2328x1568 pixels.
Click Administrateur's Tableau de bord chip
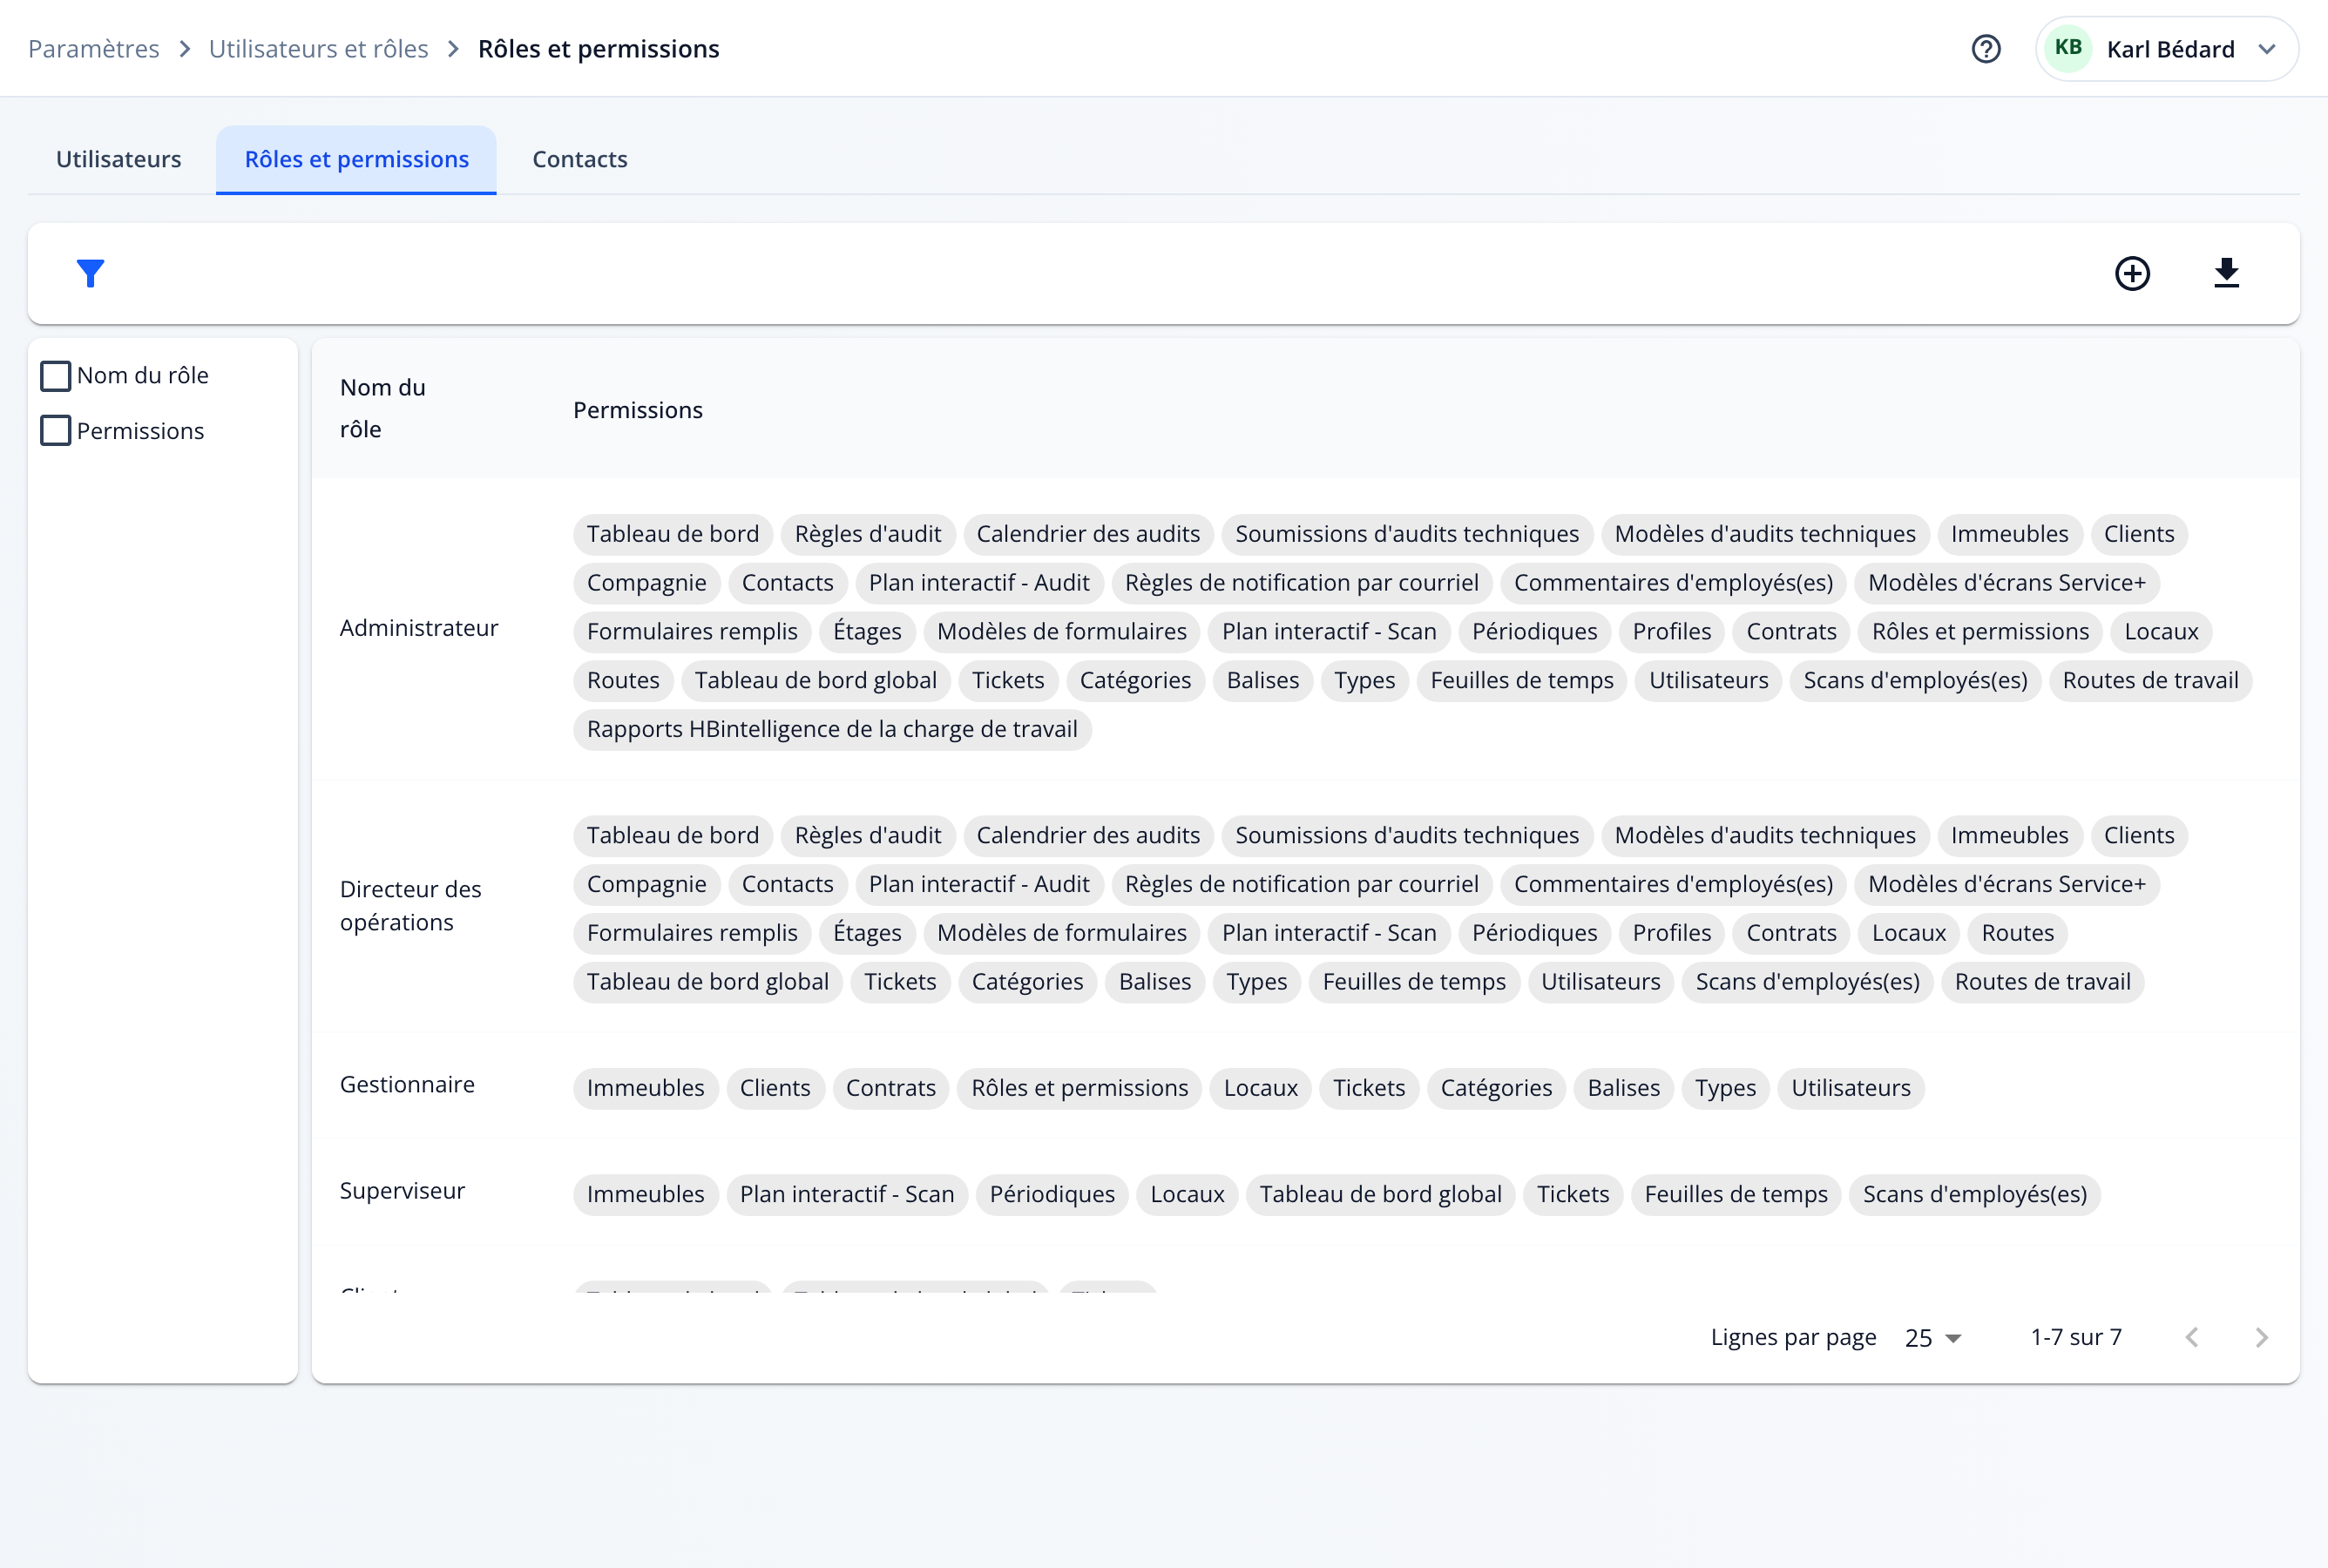(673, 534)
